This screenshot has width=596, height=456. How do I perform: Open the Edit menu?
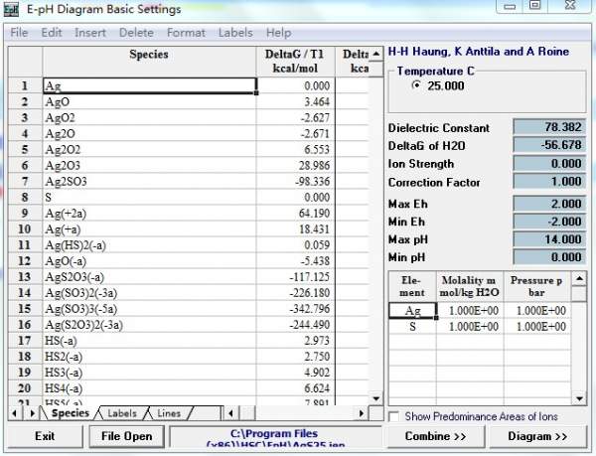click(x=52, y=33)
